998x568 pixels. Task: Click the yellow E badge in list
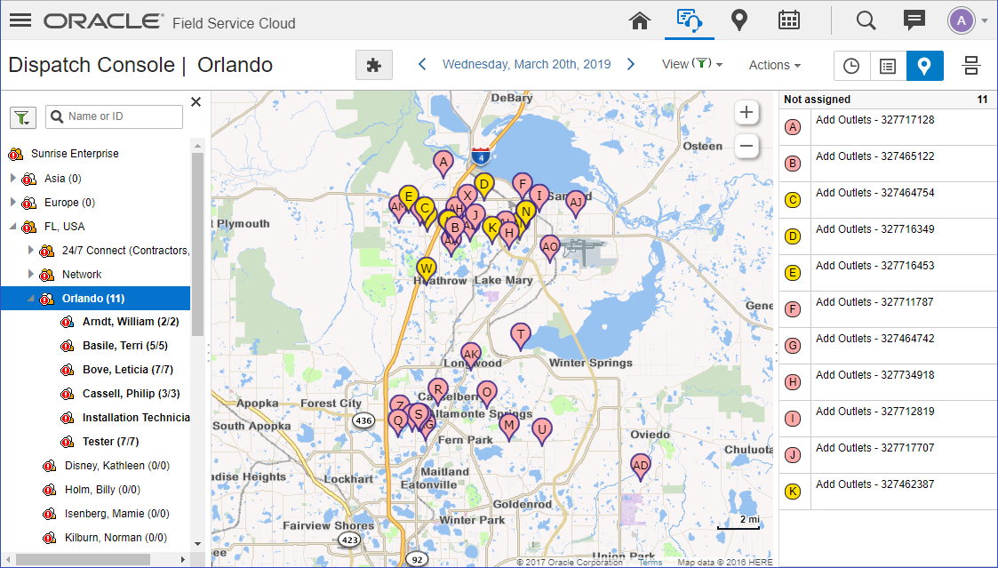tap(793, 273)
